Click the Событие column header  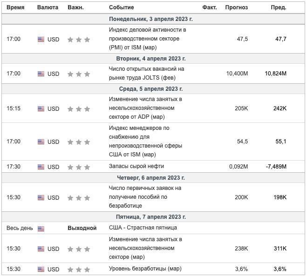[x=121, y=7]
